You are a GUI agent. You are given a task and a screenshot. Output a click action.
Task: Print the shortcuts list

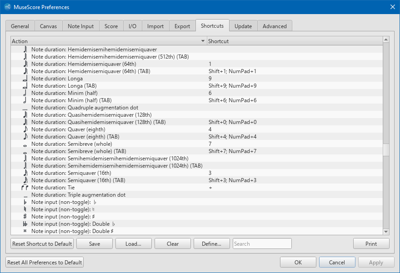pos(371,243)
